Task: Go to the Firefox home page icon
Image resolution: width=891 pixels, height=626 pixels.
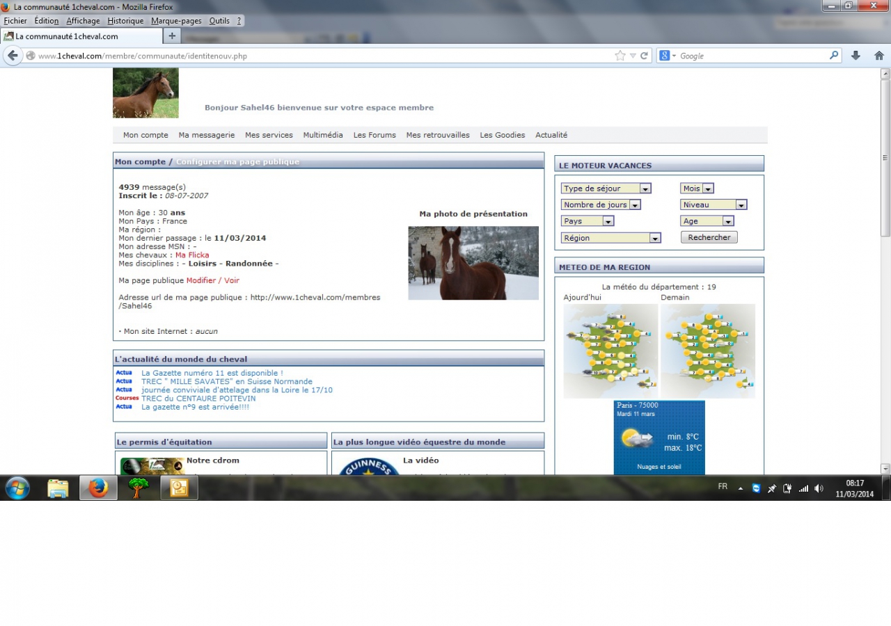Action: 879,56
